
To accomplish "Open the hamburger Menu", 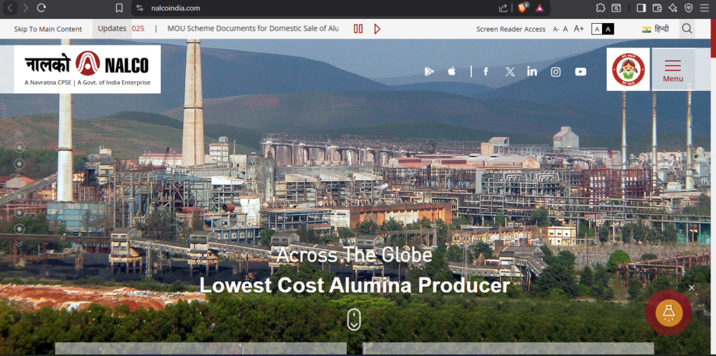I will point(673,70).
